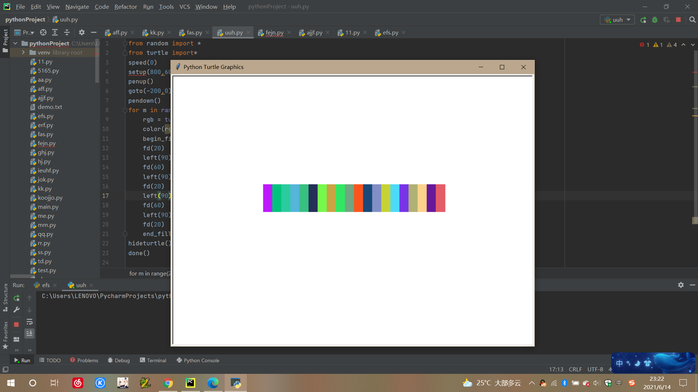698x392 pixels.
Task: Open the uuh run configuration dropdown
Action: pos(617,20)
